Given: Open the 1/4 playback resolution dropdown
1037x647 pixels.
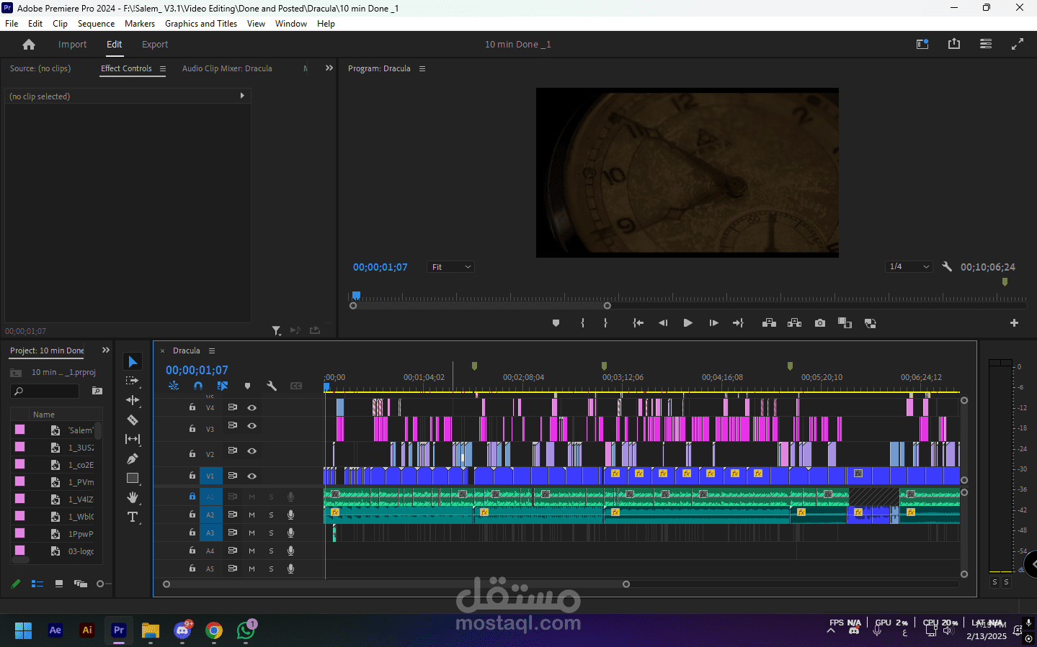Looking at the screenshot, I should point(909,266).
